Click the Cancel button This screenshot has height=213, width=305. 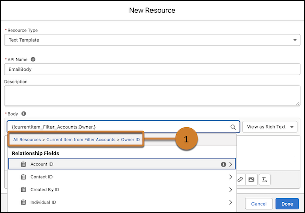click(x=259, y=204)
